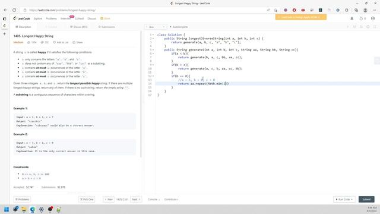
Task: Click the LeetCode logo
Action: 21,18
